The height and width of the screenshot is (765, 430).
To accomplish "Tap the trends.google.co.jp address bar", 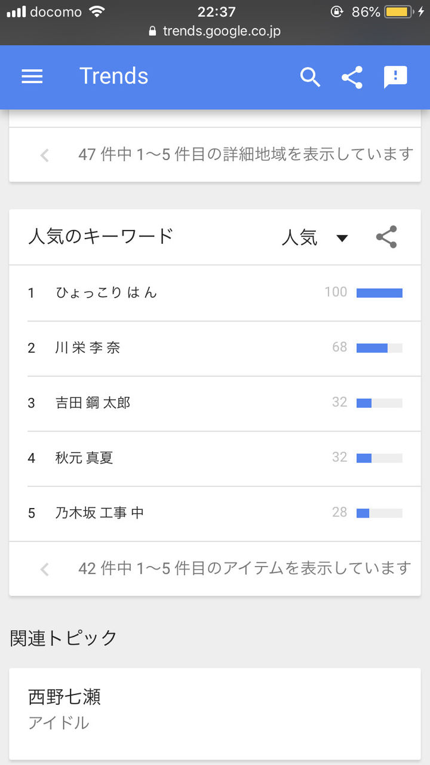I will coord(221,31).
